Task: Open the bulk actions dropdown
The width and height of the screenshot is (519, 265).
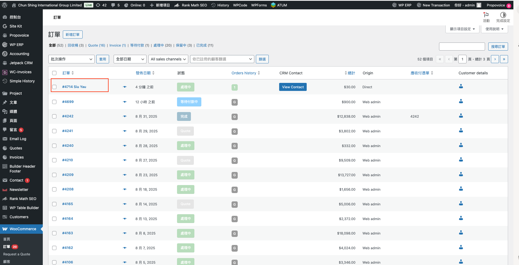Action: point(71,59)
